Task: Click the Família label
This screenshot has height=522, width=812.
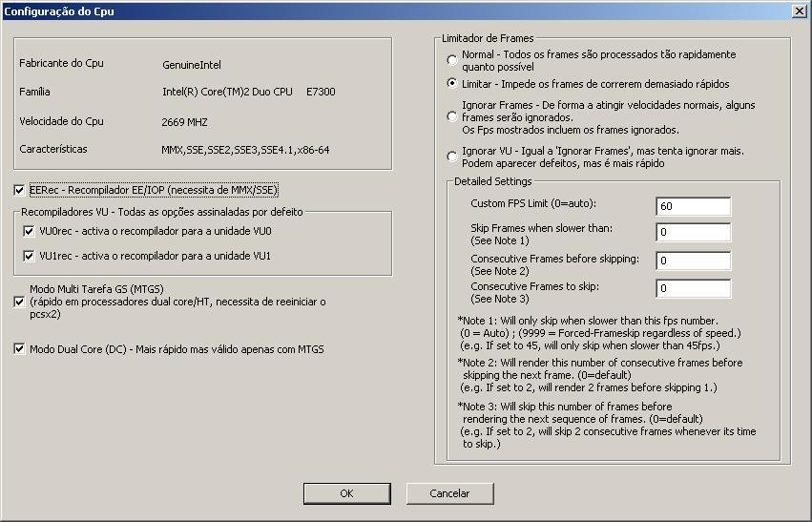Action: [34, 92]
